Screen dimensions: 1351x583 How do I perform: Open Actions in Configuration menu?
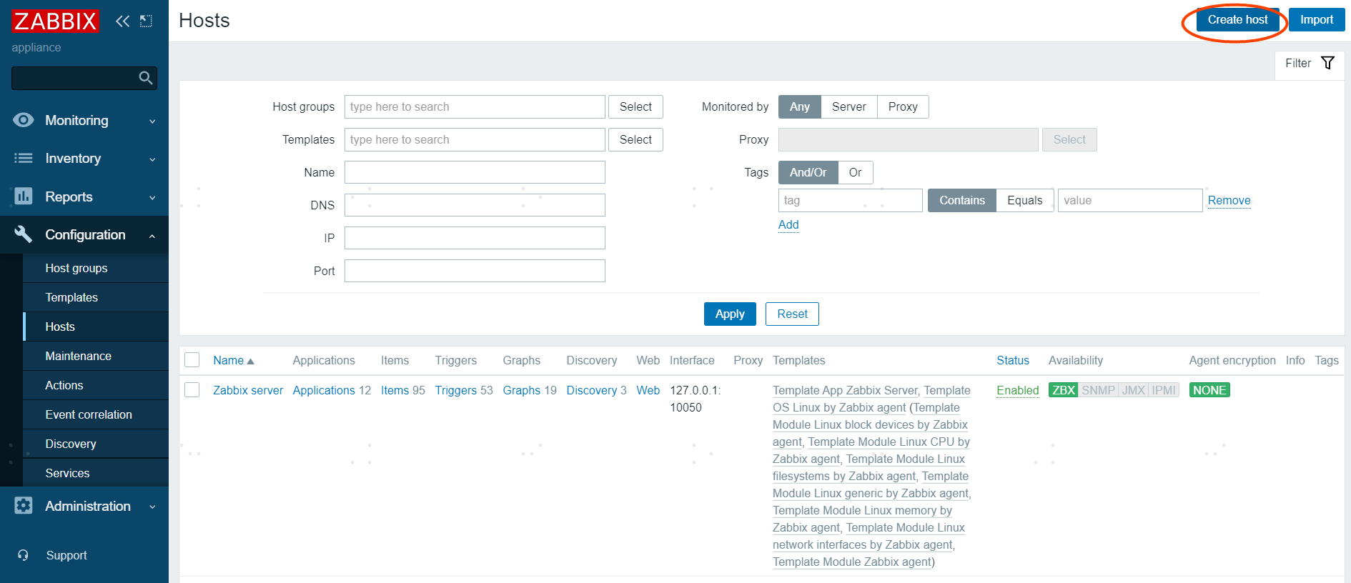pyautogui.click(x=96, y=385)
